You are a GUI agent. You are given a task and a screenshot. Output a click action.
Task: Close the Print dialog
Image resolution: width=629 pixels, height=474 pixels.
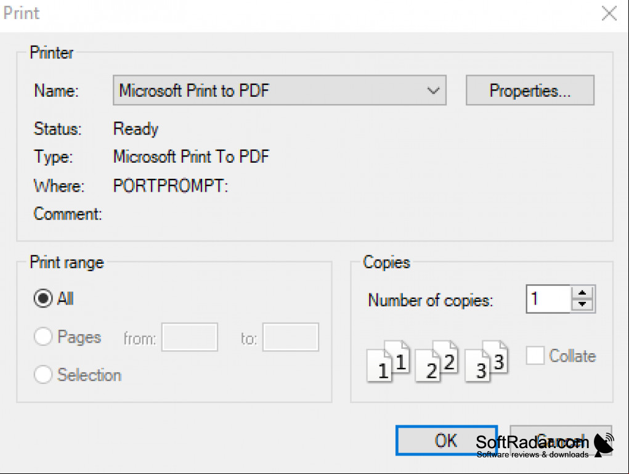click(x=609, y=14)
